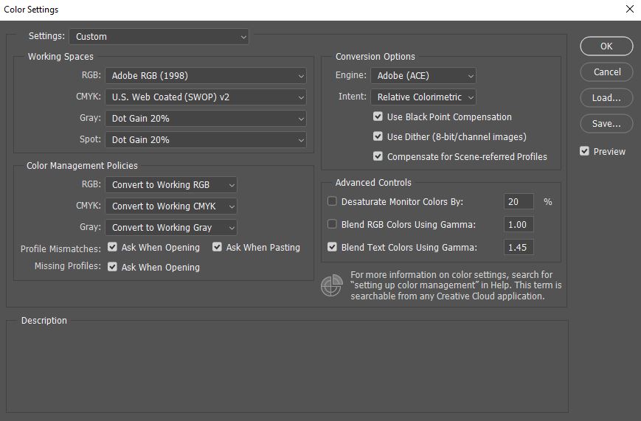This screenshot has width=641, height=421.
Task: Enable Desaturate Monitor Colors By checkbox
Action: [x=332, y=201]
